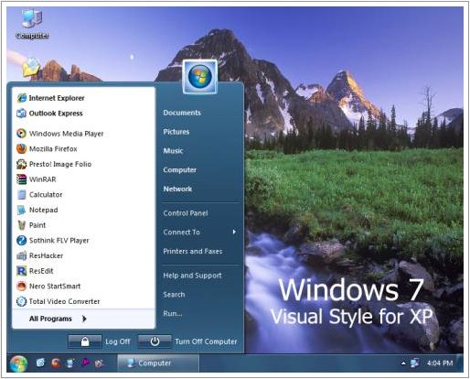Click user account picture at menu top

tap(200, 77)
